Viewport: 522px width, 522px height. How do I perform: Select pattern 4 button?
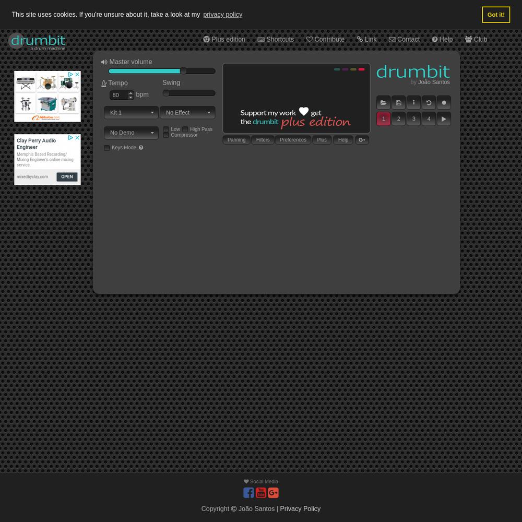point(429,119)
